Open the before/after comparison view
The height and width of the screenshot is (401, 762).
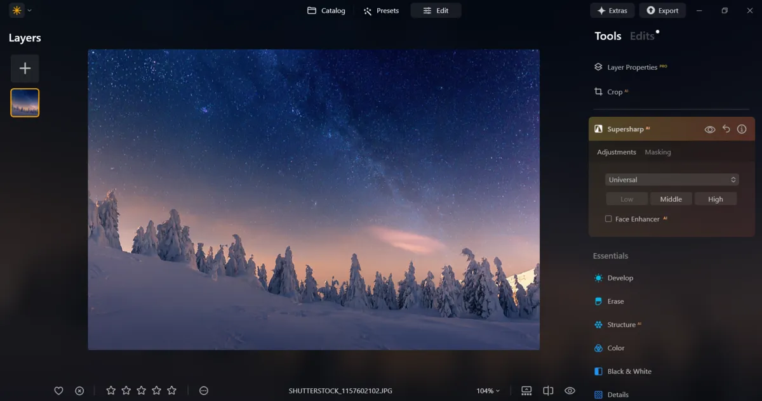pyautogui.click(x=547, y=390)
